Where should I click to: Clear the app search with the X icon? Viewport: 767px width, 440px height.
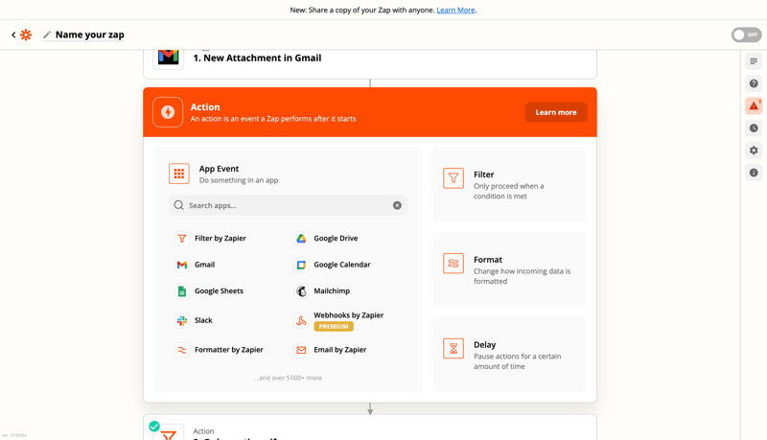pos(397,205)
